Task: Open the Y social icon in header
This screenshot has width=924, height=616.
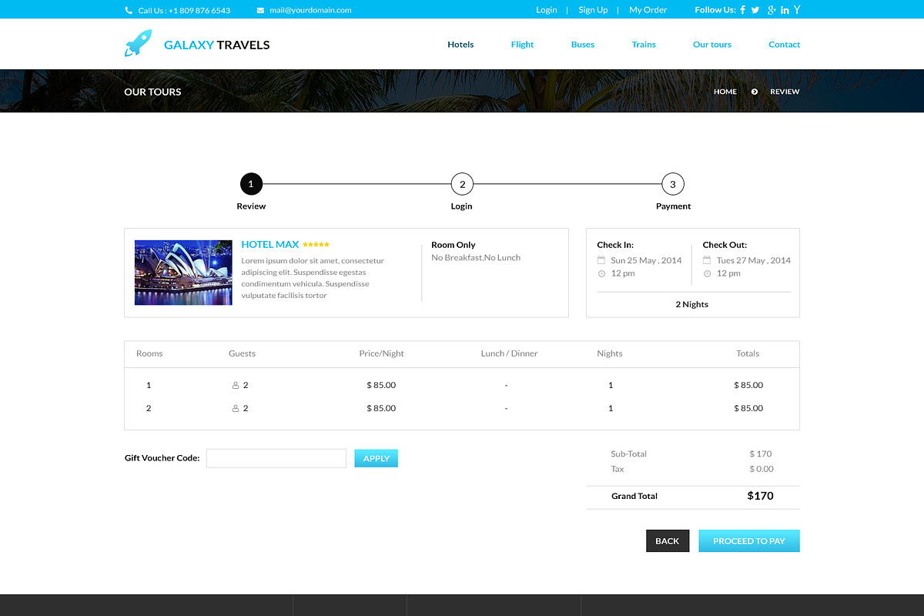Action: click(x=797, y=10)
